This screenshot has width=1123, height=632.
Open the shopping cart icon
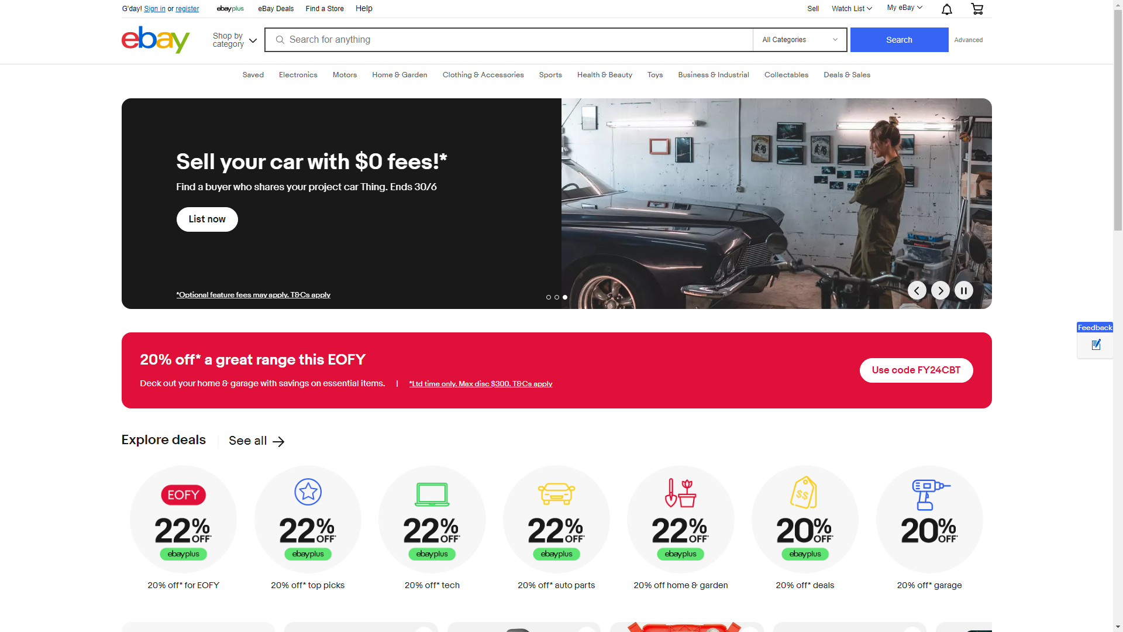(x=977, y=9)
